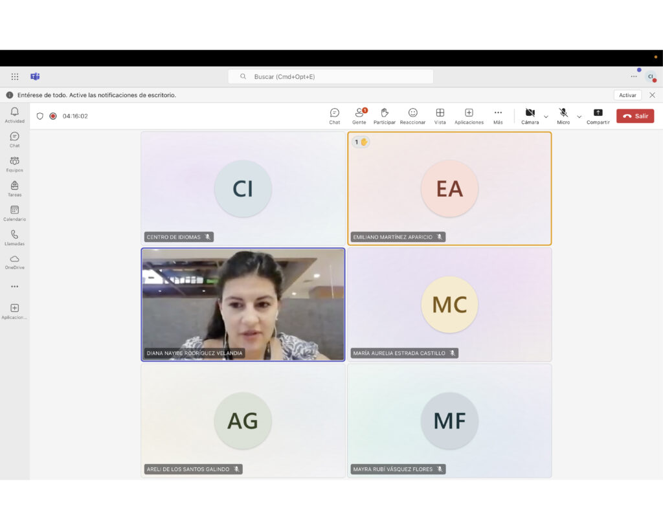Screen dimensions: 663x530
Task: Expand the Micro options dropdown arrow
Action: [579, 116]
